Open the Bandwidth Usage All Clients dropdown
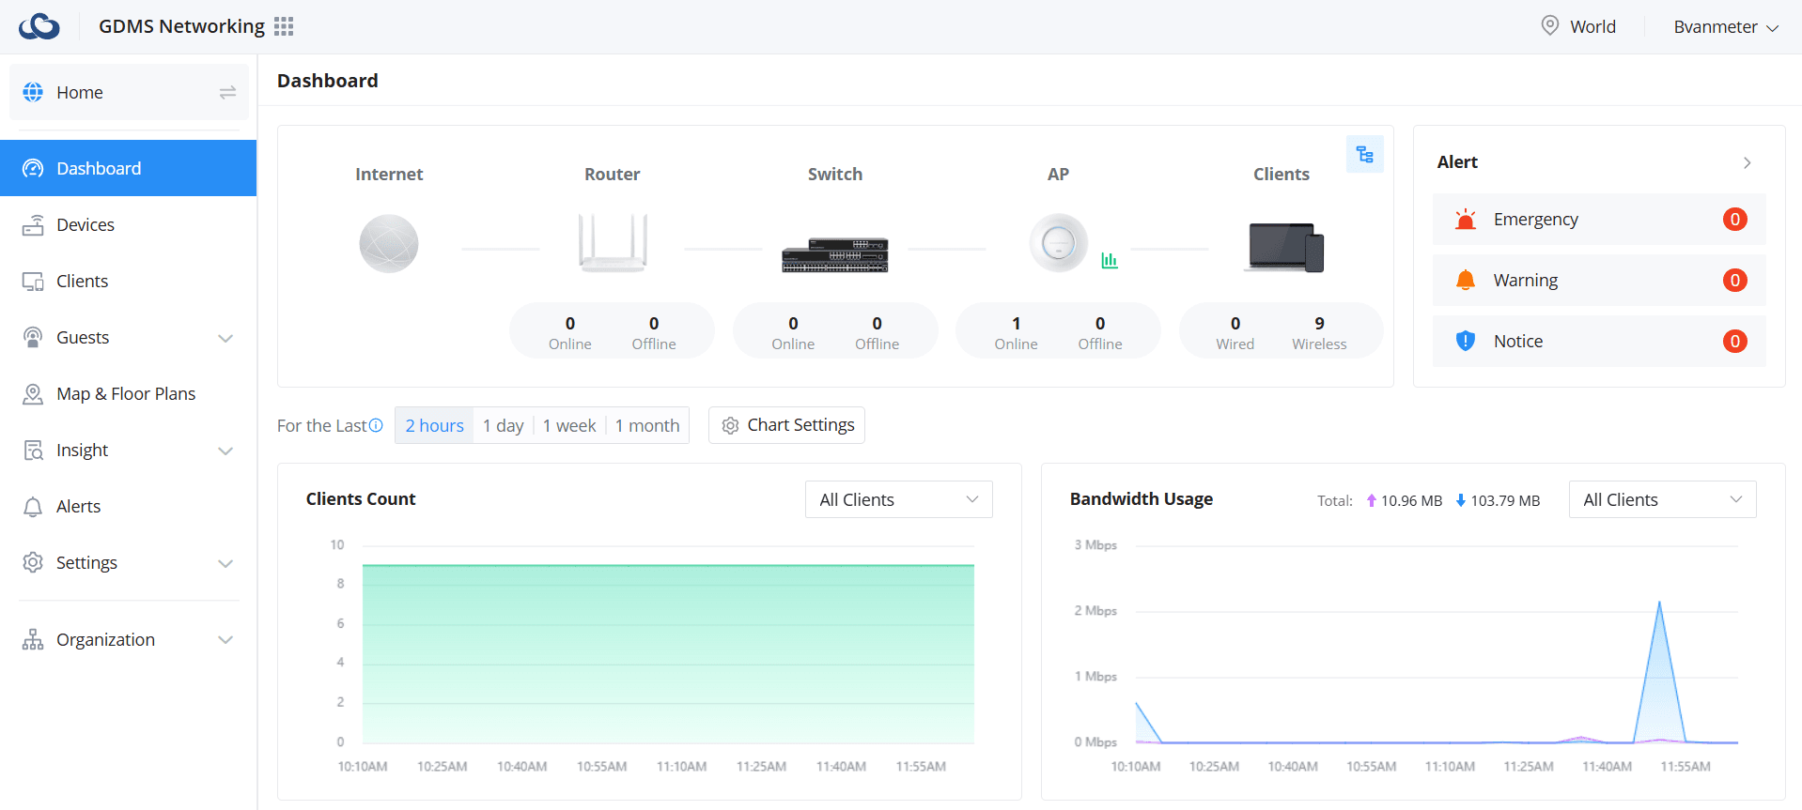This screenshot has width=1802, height=810. 1663,499
